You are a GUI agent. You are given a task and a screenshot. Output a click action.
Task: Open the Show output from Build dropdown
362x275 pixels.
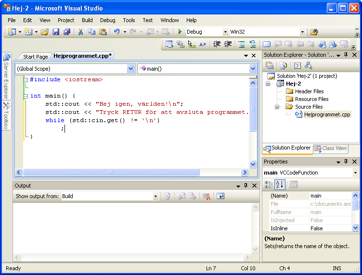[x=155, y=197]
